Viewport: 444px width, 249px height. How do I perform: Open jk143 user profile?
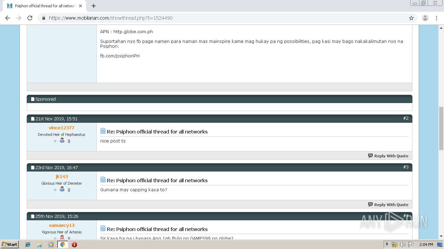[62, 176]
